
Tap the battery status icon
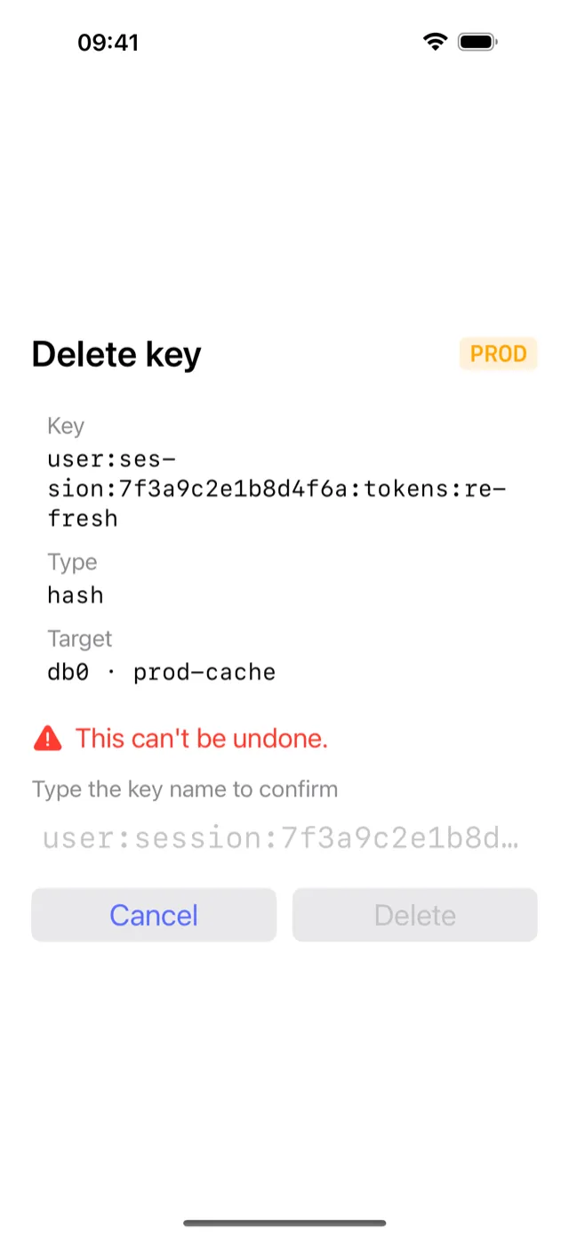click(477, 42)
